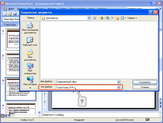The image size is (163, 123).
Task: Click Search the Web globe icon
Action: [x=108, y=18]
